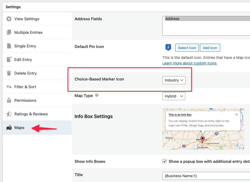Click the blue default pin icon

point(168,48)
